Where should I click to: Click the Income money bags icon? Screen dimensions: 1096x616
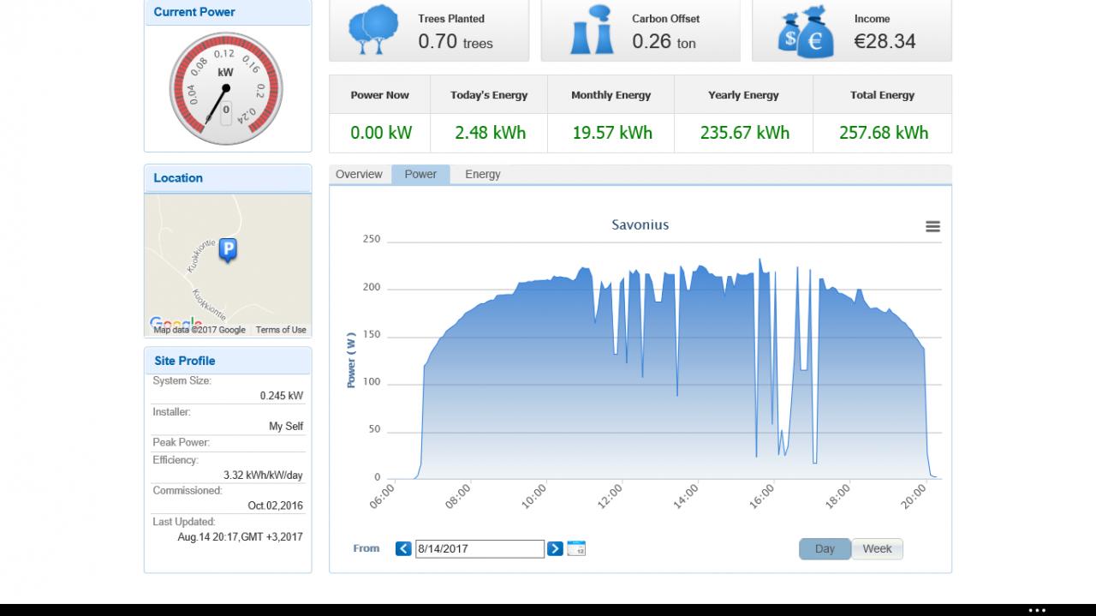pos(806,32)
